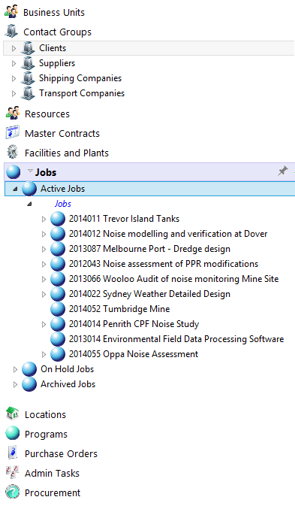The height and width of the screenshot is (509, 295).
Task: Click the green Programs sphere icon
Action: click(13, 433)
